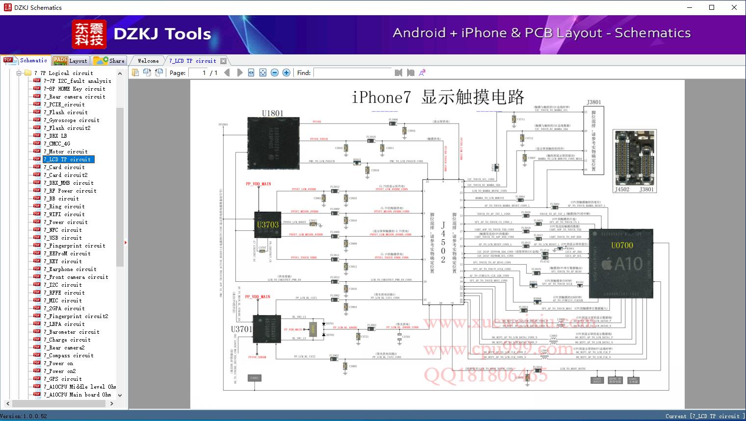Select 7_PCIE_circuit in the tree

pyautogui.click(x=64, y=104)
